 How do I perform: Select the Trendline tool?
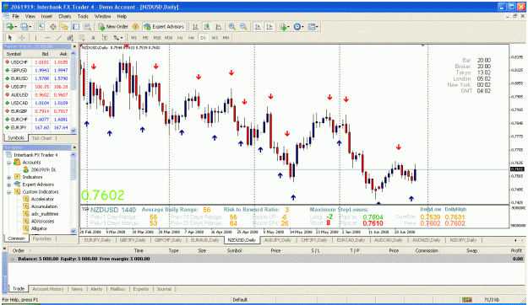[x=58, y=38]
